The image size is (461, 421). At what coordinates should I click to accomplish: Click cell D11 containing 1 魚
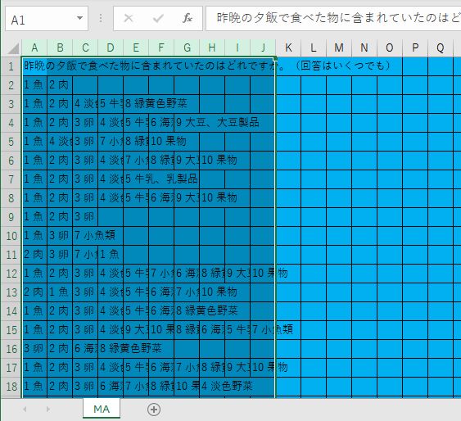click(x=111, y=255)
